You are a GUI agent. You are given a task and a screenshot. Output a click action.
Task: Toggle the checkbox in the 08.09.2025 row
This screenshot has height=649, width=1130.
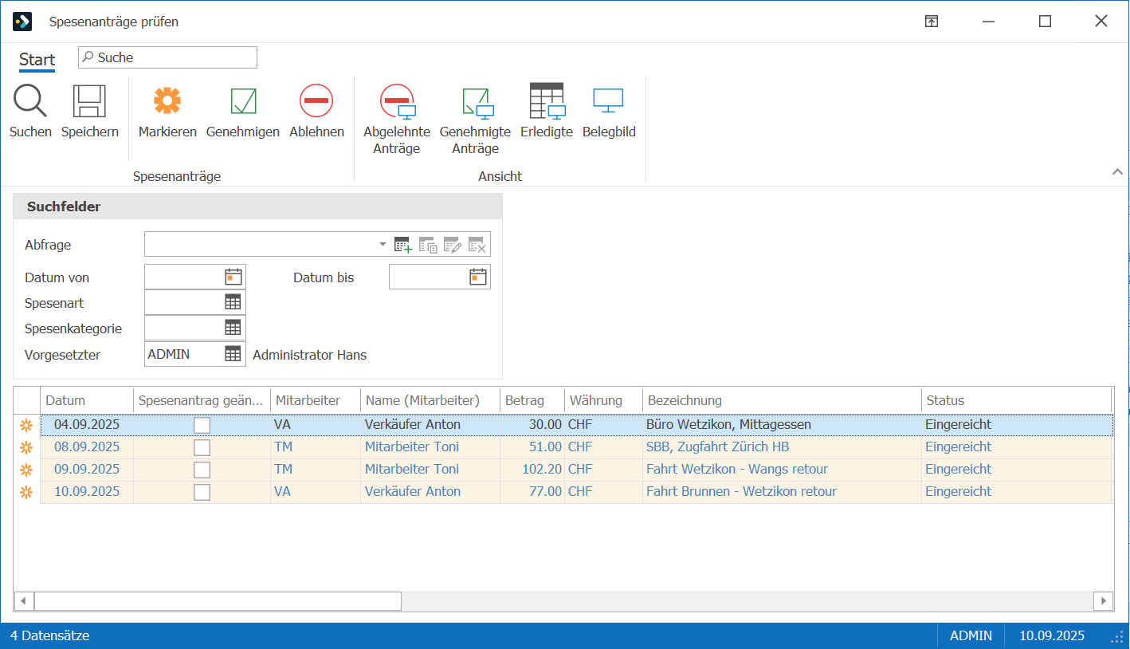[202, 447]
